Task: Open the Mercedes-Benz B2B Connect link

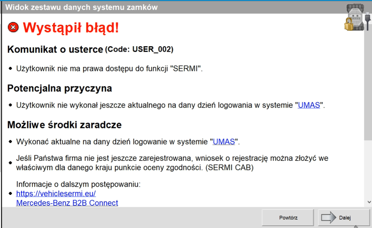Action: 67,203
